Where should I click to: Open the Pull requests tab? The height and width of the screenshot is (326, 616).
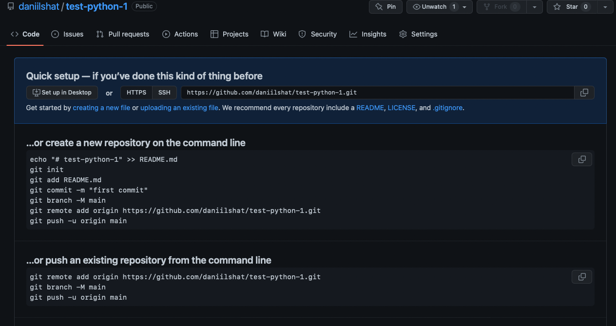[123, 34]
